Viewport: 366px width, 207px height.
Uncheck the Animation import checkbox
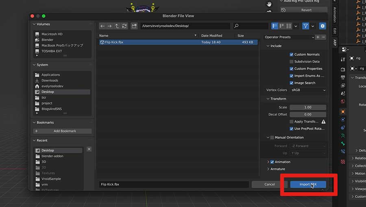click(x=272, y=162)
